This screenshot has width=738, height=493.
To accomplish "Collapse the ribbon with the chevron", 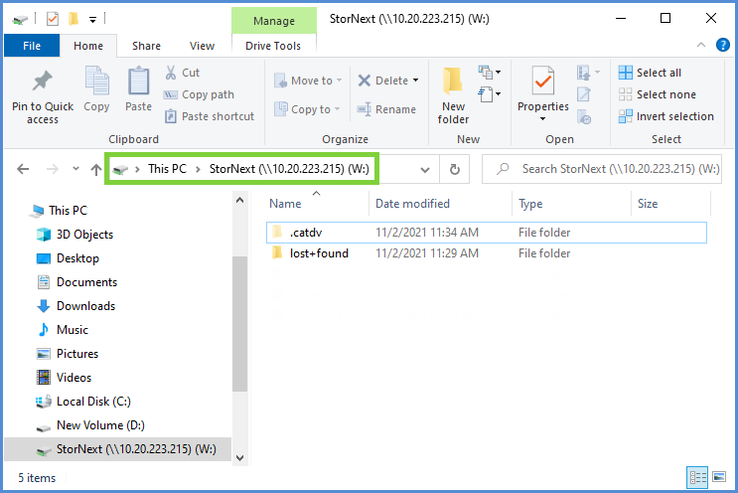I will [x=701, y=45].
